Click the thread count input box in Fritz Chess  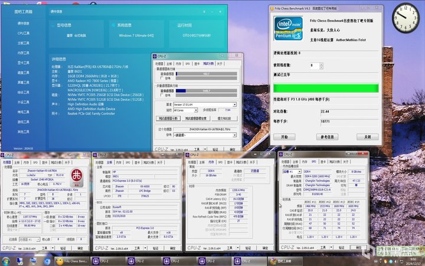[x=315, y=66]
